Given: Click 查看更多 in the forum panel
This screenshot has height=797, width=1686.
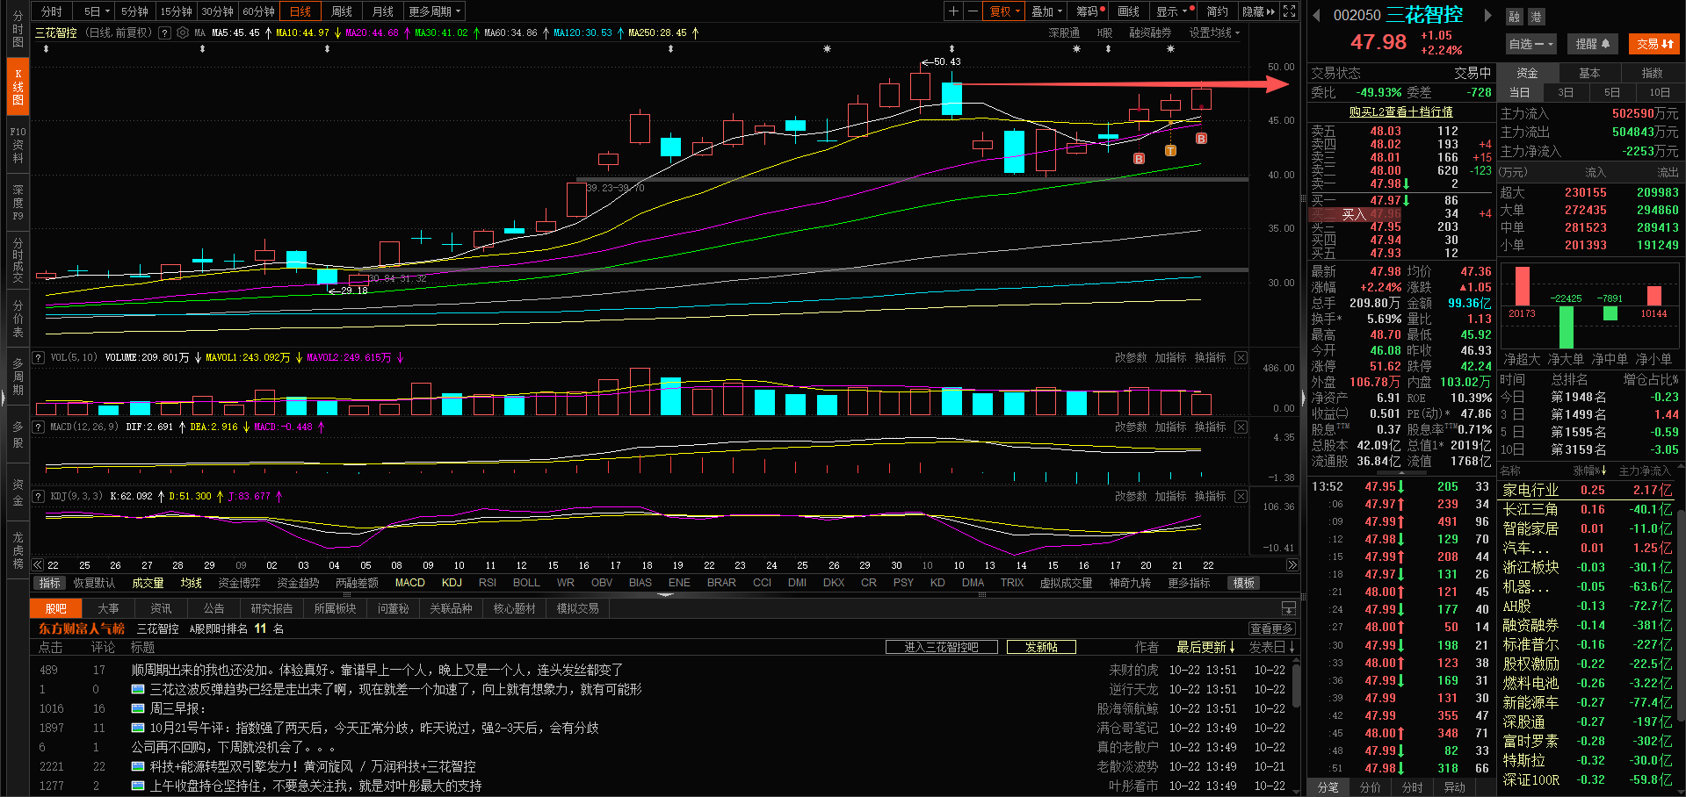Looking at the screenshot, I should (1272, 628).
